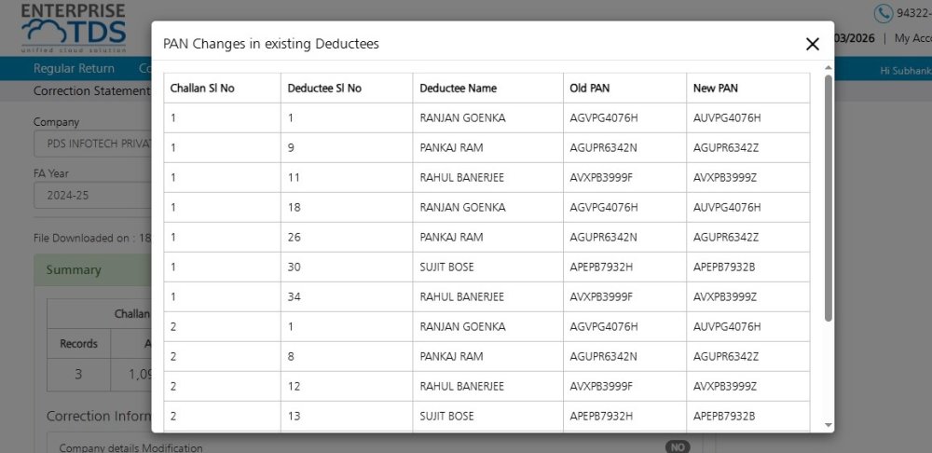Image resolution: width=932 pixels, height=453 pixels.
Task: Open the Regular Return menu
Action: tap(74, 68)
